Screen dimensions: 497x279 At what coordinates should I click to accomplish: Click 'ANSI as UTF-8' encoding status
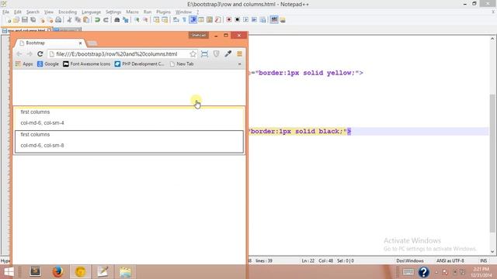450,260
